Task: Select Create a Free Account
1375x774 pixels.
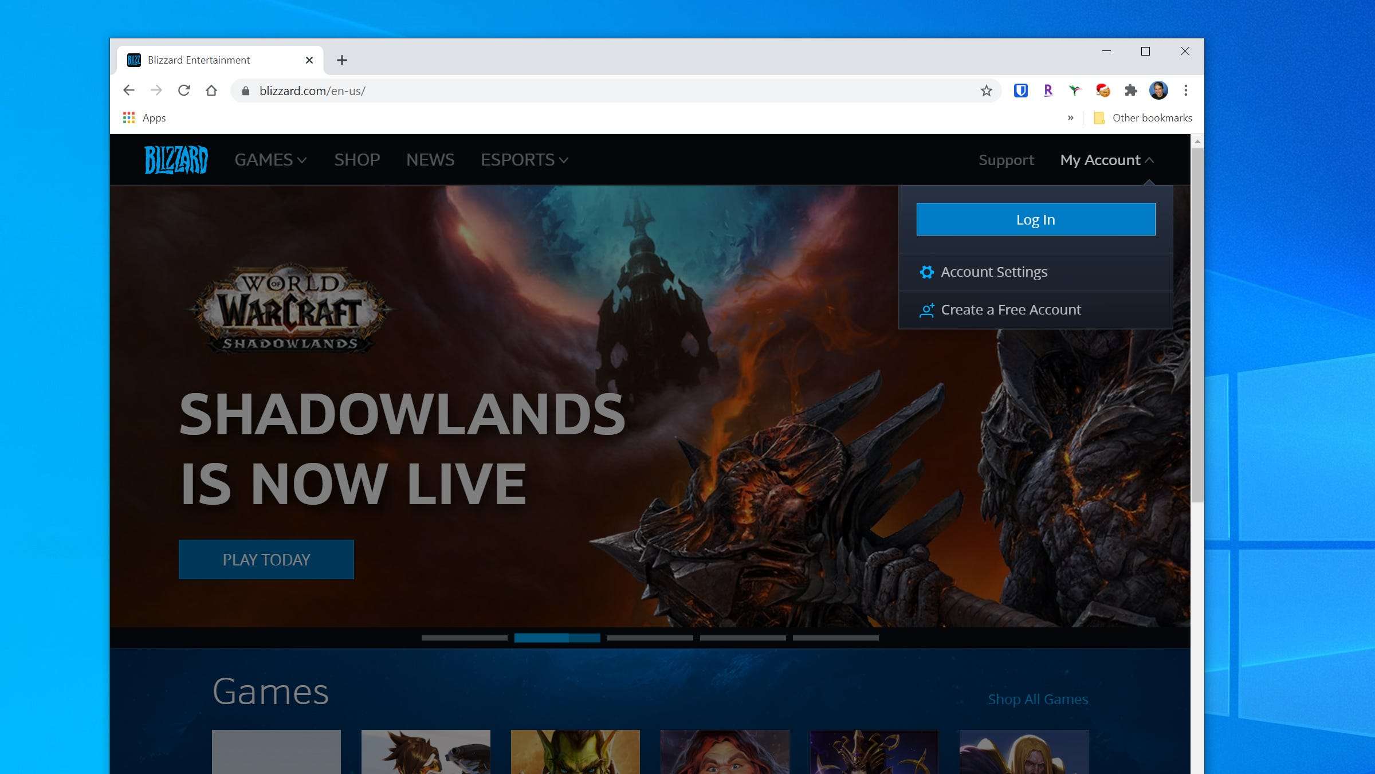Action: click(1036, 310)
